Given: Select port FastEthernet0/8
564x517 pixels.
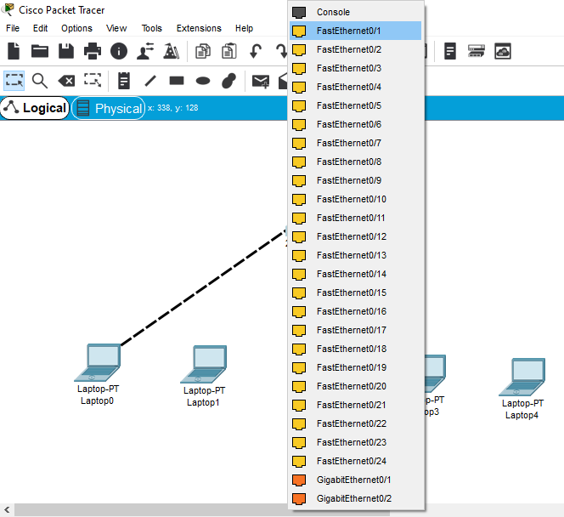Looking at the screenshot, I should click(355, 162).
